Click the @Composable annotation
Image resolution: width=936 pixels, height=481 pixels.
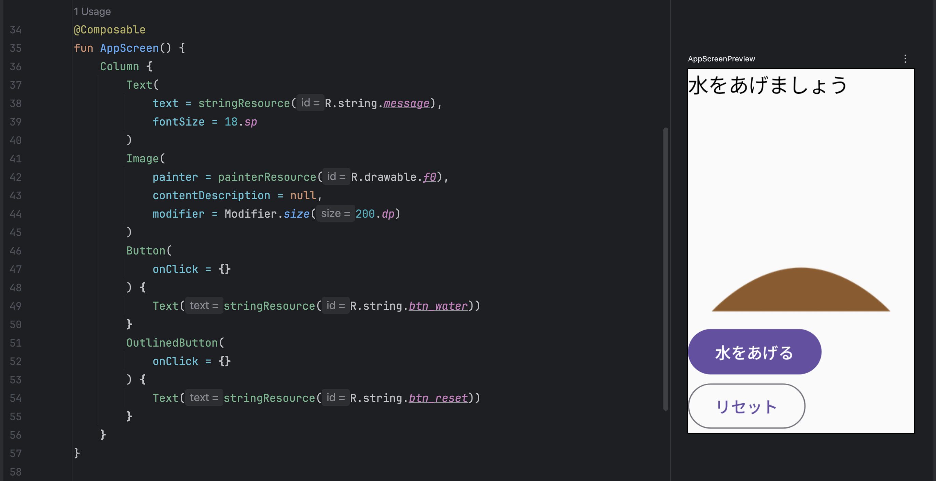click(x=109, y=30)
